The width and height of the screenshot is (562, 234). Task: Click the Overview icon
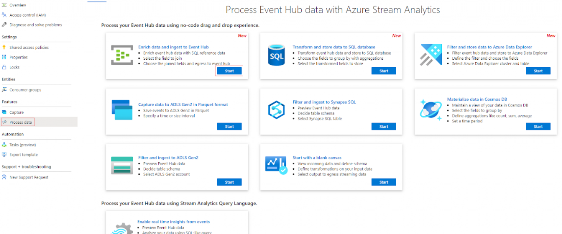tap(4, 5)
